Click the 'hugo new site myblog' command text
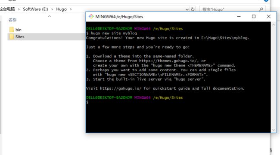280x155 pixels. click(114, 33)
